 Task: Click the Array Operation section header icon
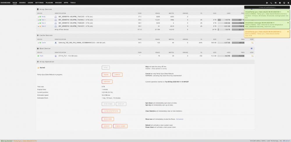click(38, 61)
